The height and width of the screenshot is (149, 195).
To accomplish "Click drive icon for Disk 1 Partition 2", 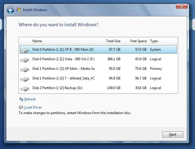I will coord(25,79).
